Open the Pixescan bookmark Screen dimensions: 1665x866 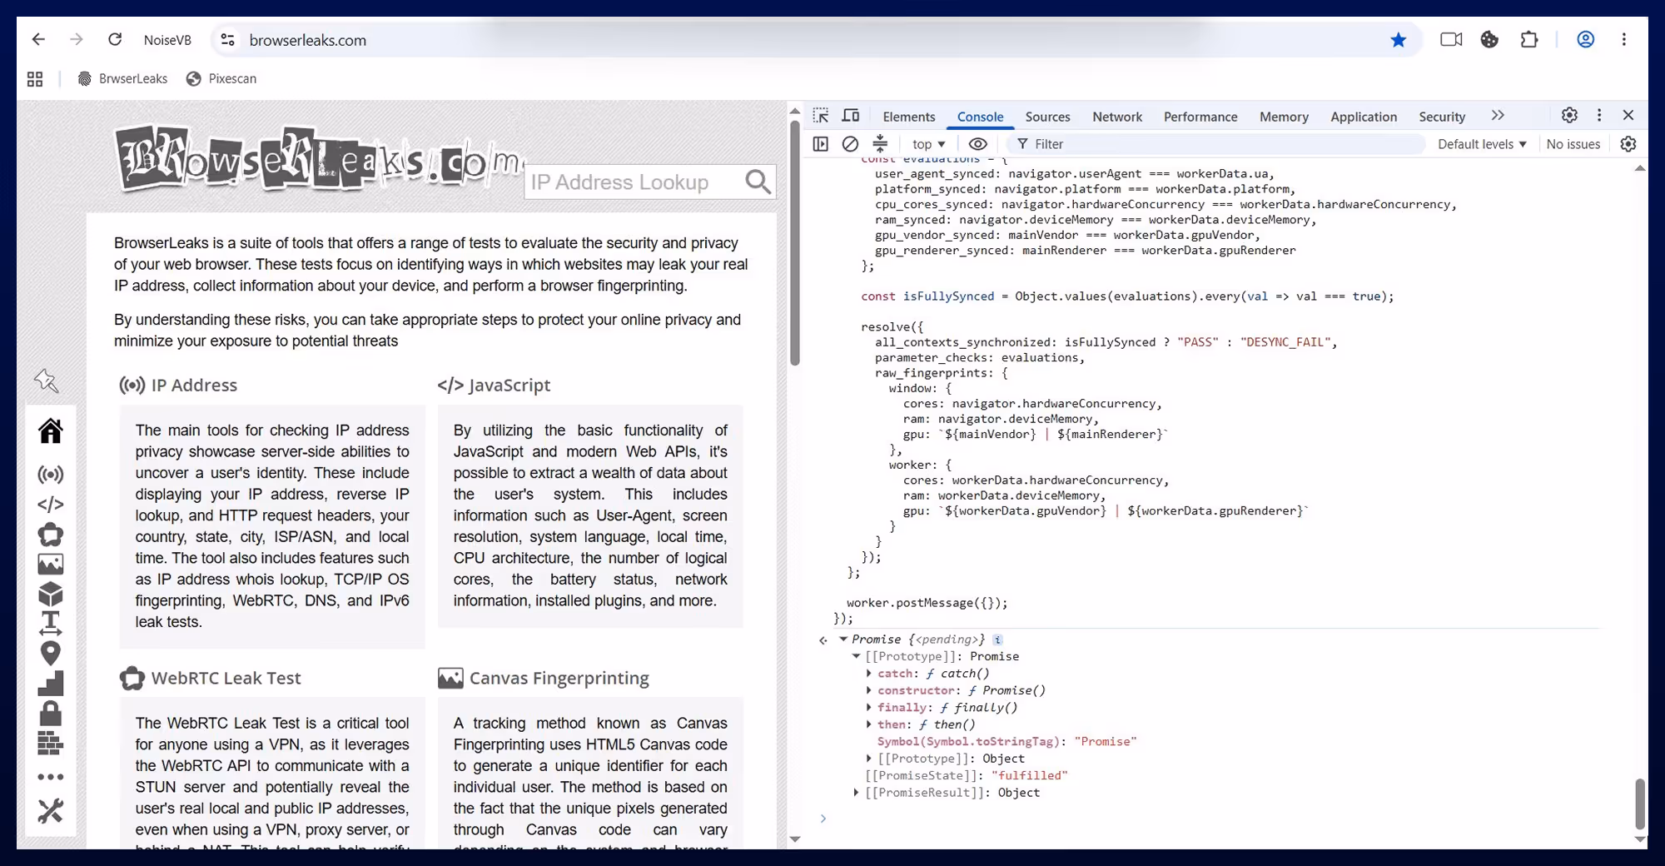(221, 79)
